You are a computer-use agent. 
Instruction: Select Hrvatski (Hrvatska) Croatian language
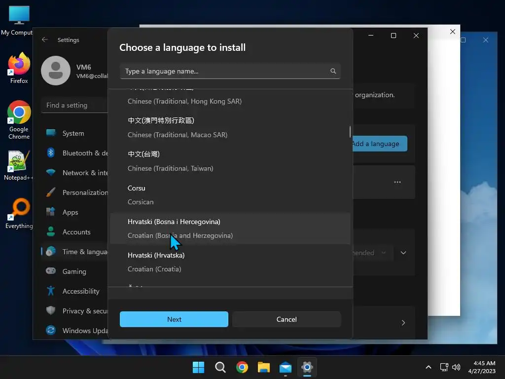pyautogui.click(x=230, y=262)
